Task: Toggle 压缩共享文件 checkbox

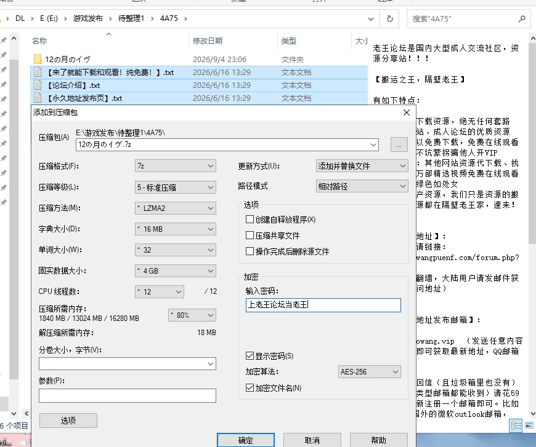Action: click(x=250, y=235)
